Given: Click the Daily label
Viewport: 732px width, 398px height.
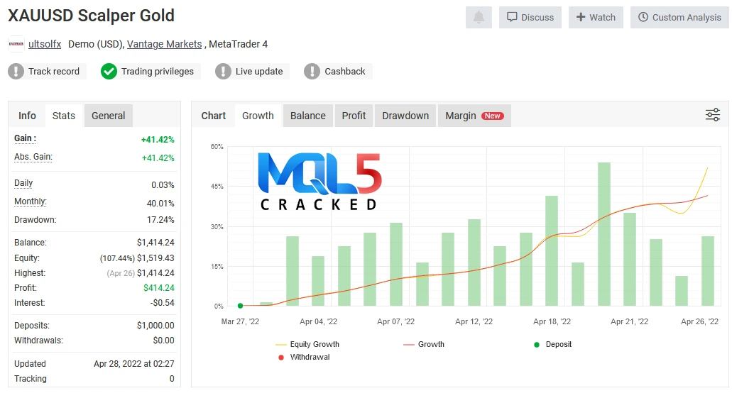Looking at the screenshot, I should tap(23, 183).
